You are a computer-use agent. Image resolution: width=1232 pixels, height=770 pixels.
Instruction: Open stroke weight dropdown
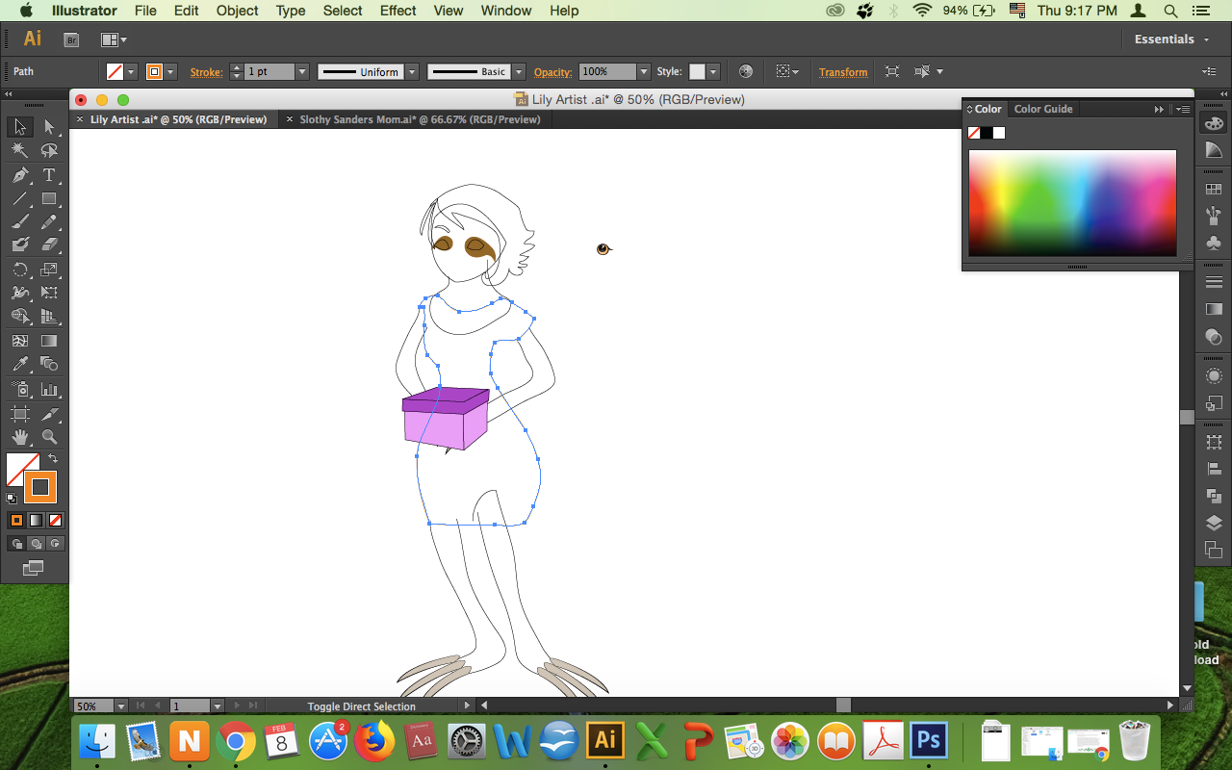tap(302, 72)
